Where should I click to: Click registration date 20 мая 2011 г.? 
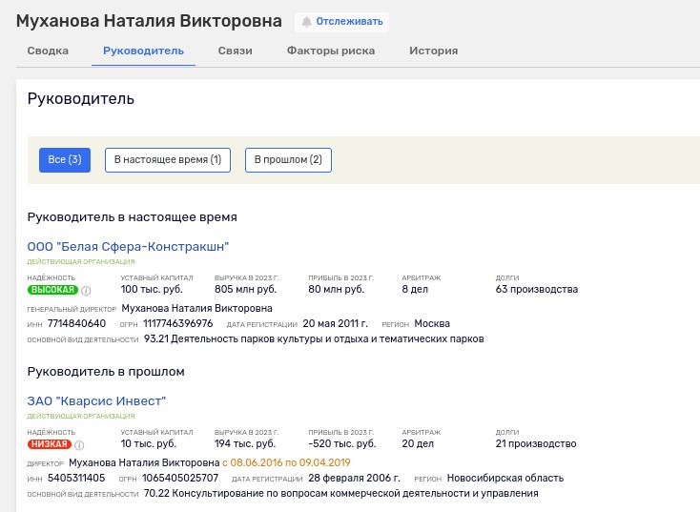coord(336,323)
